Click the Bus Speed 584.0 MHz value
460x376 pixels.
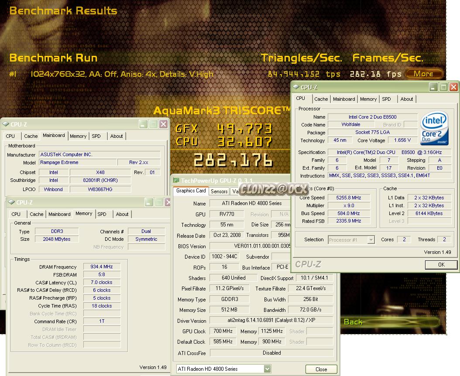(x=349, y=213)
